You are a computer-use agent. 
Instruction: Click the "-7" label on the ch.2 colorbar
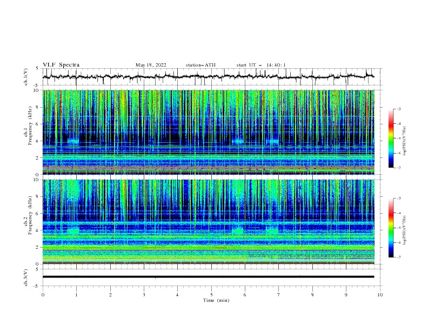click(x=398, y=257)
